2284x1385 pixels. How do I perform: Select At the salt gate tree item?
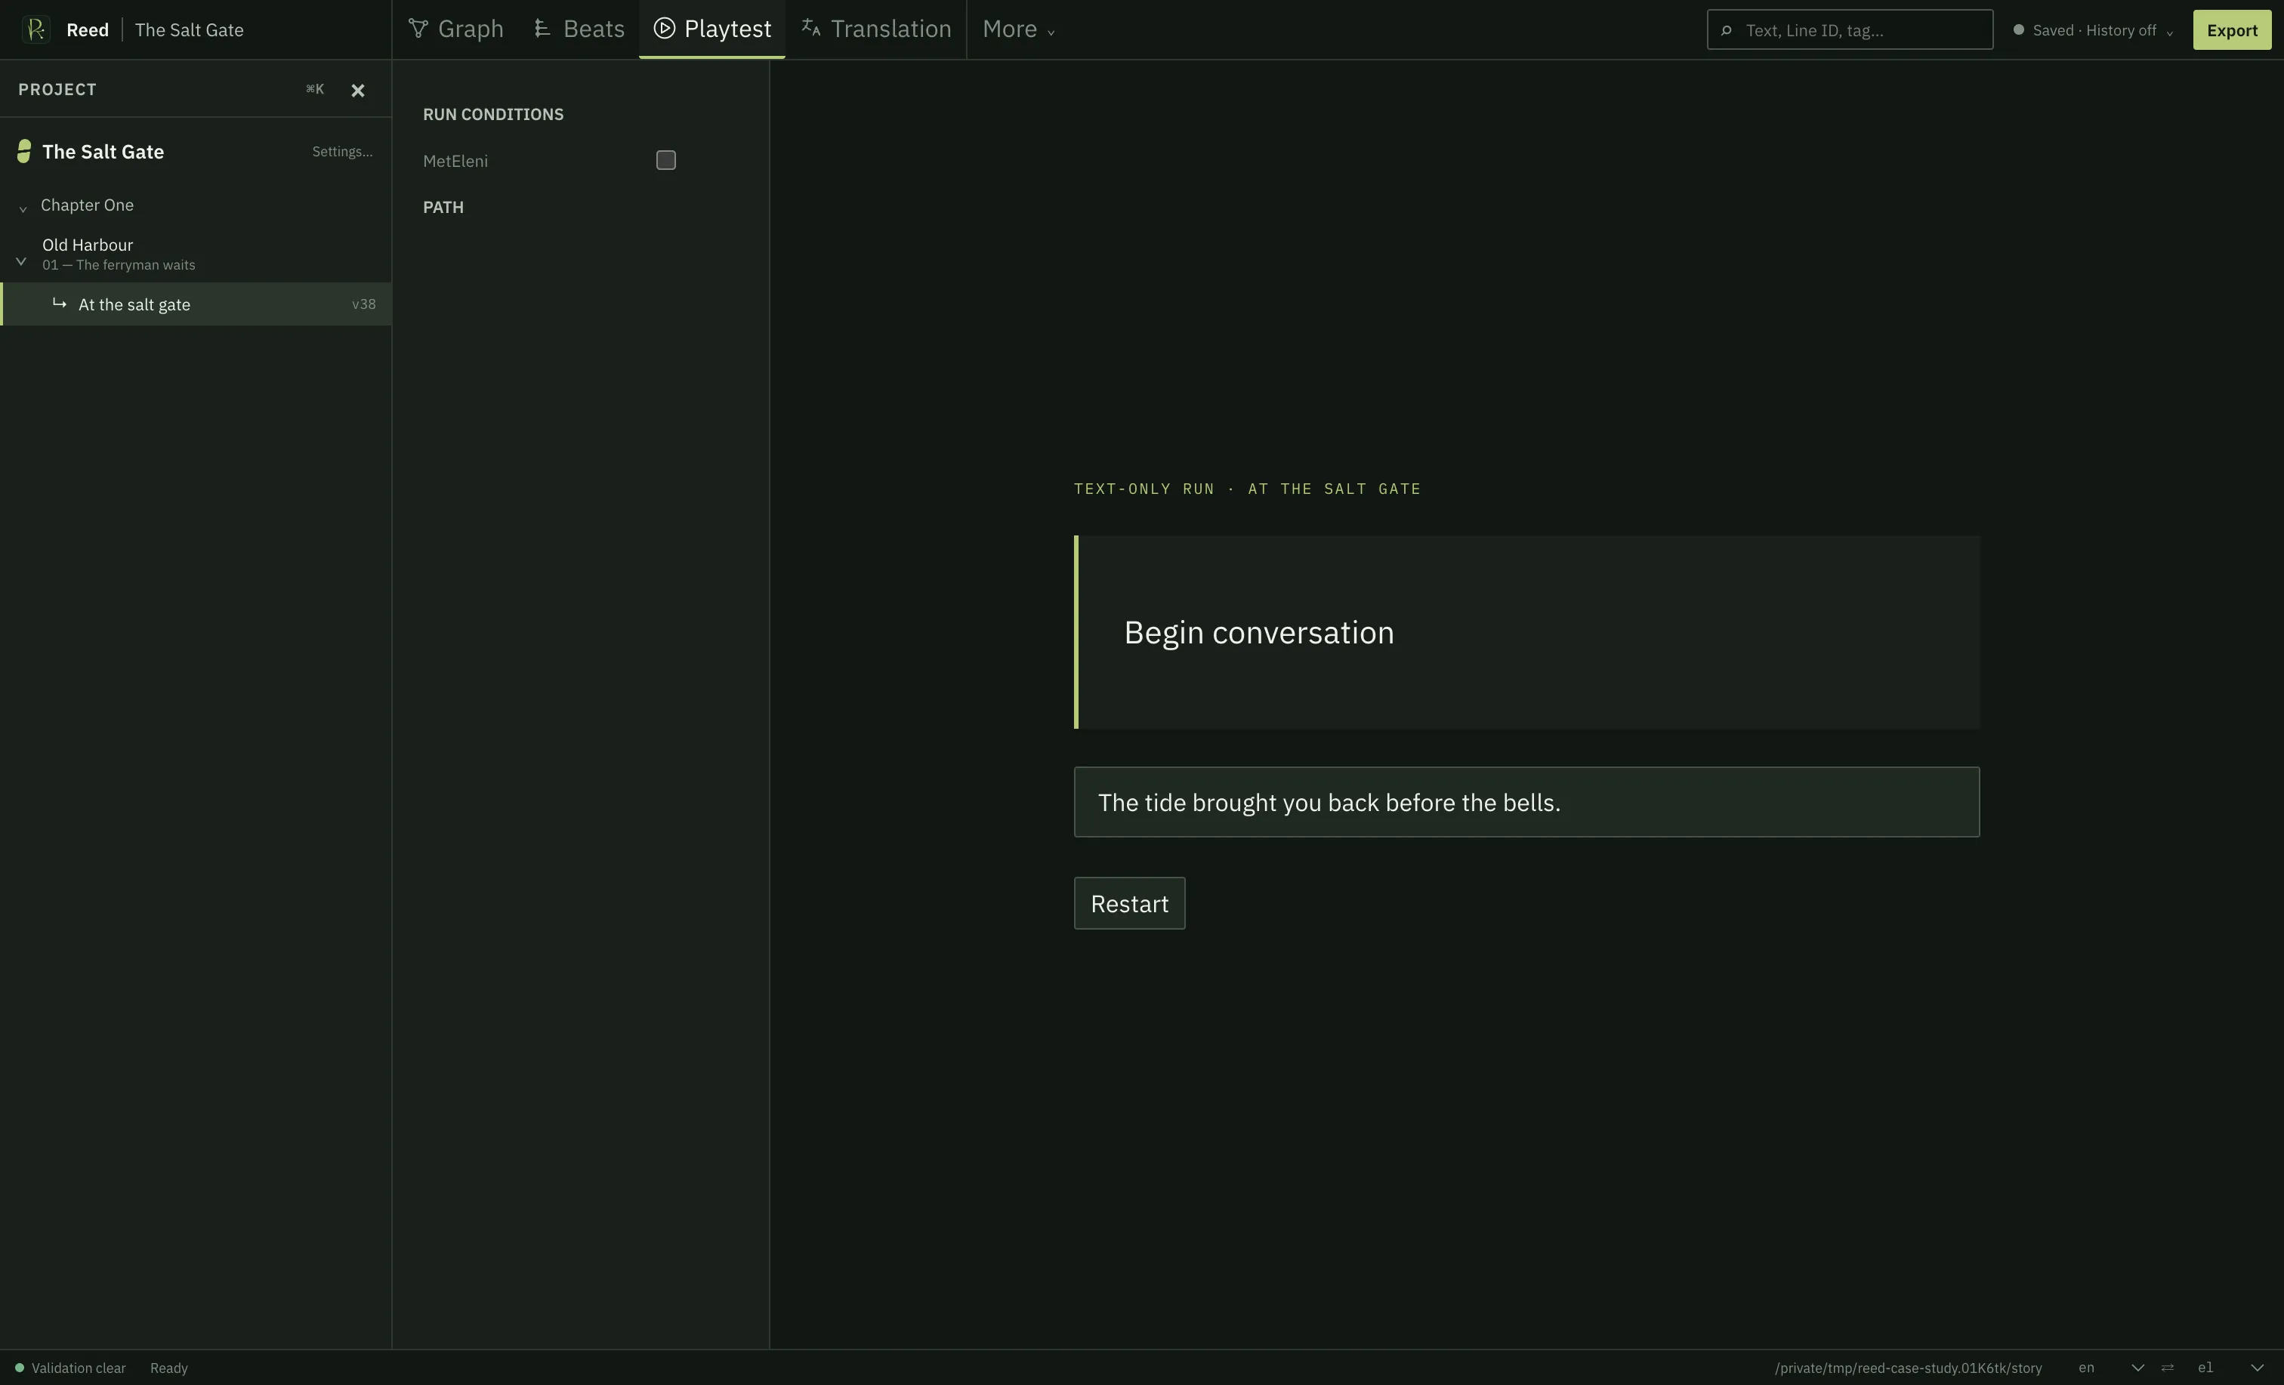tap(196, 304)
